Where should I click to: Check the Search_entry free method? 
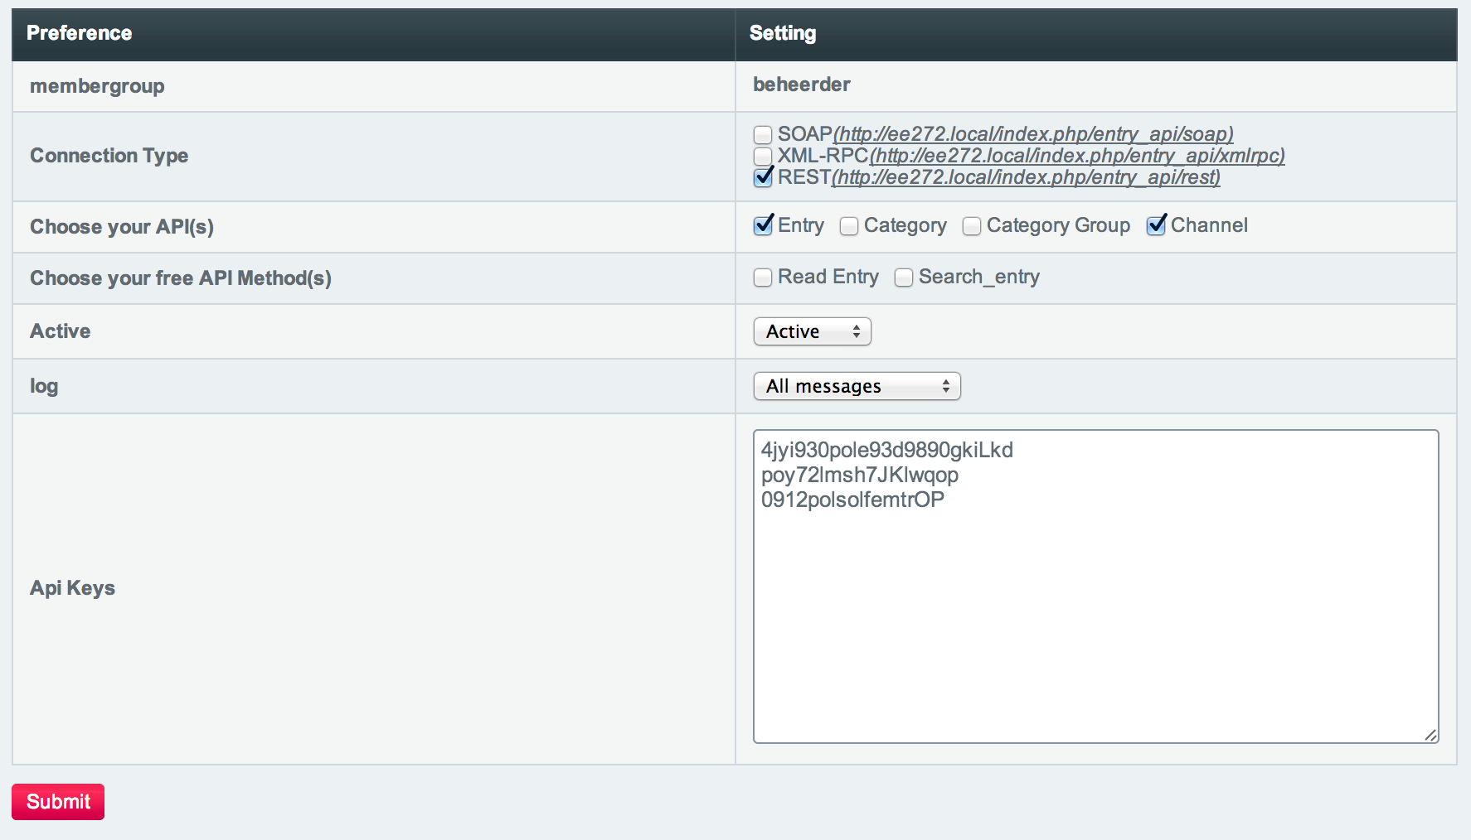tap(904, 278)
